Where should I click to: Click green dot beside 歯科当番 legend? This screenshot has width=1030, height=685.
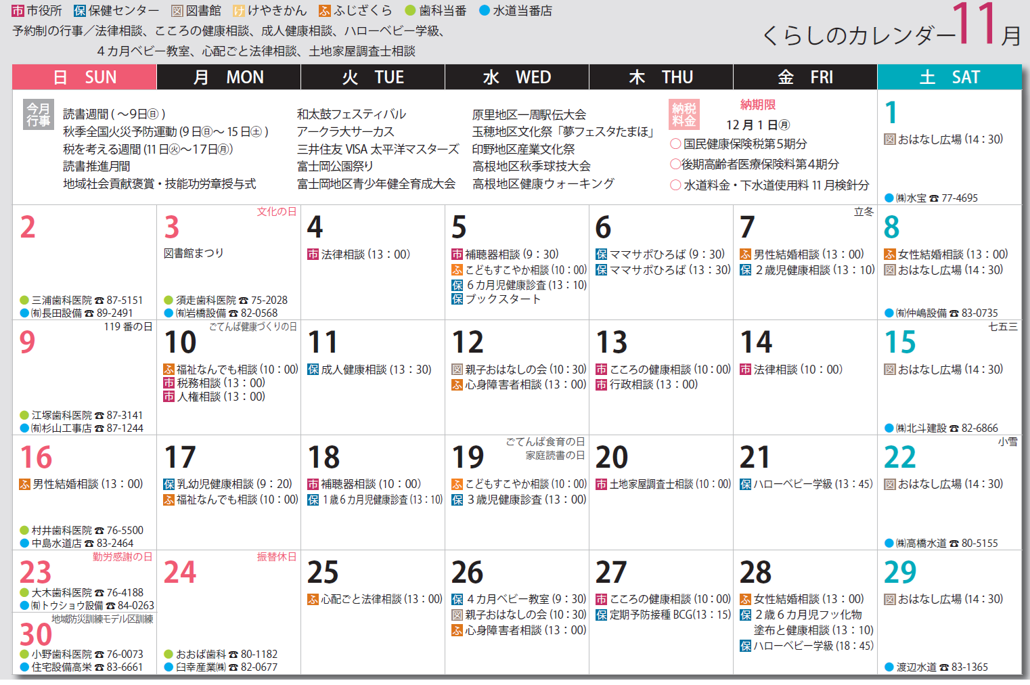(x=409, y=11)
